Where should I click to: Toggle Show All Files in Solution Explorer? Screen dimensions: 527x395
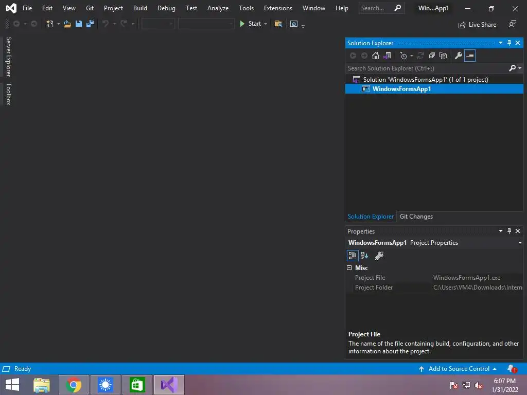click(x=443, y=56)
